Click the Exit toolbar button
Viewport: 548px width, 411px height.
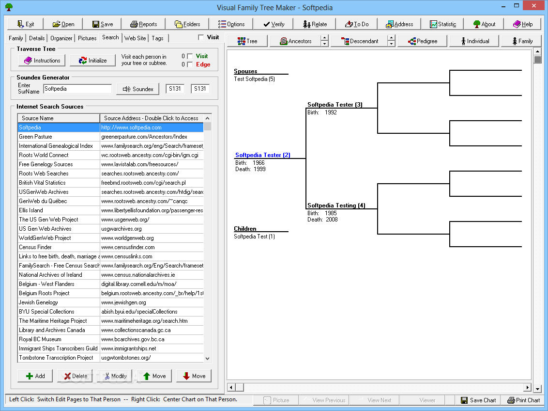tap(26, 24)
